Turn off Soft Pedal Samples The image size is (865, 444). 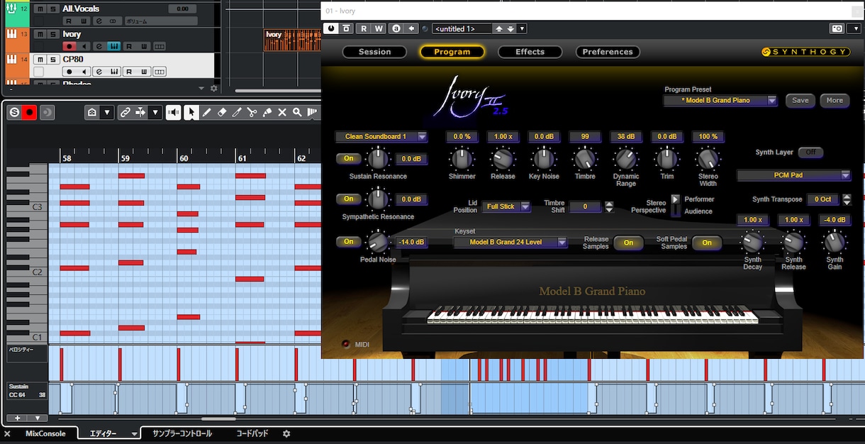[x=707, y=243]
